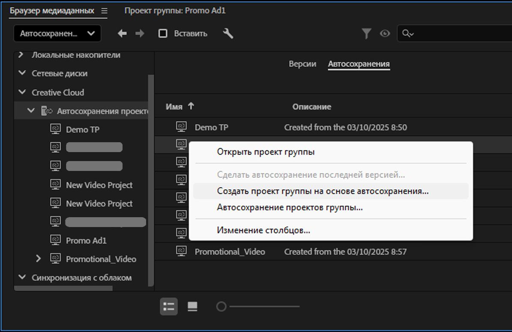The width and height of the screenshot is (512, 332).
Task: Open the Автосохранен... dropdown
Action: tap(57, 33)
